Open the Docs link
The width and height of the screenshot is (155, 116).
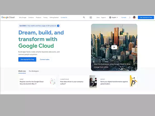[x=98, y=18]
